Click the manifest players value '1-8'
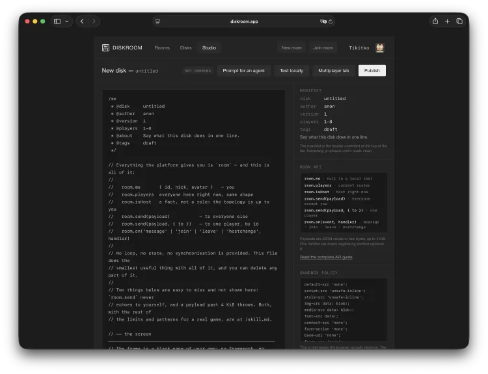Image resolution: width=488 pixels, height=374 pixels. tap(328, 122)
